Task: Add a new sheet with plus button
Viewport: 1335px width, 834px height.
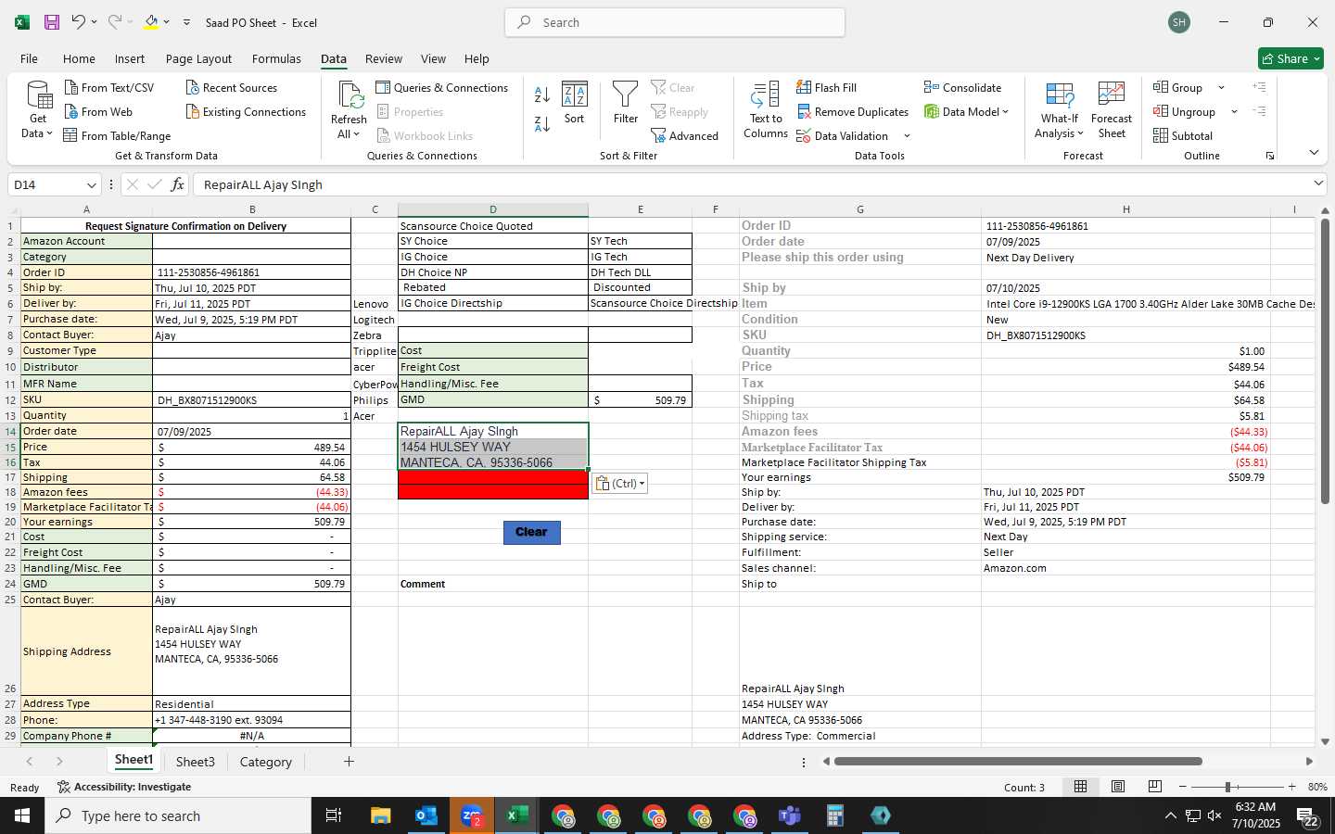Action: click(x=349, y=762)
